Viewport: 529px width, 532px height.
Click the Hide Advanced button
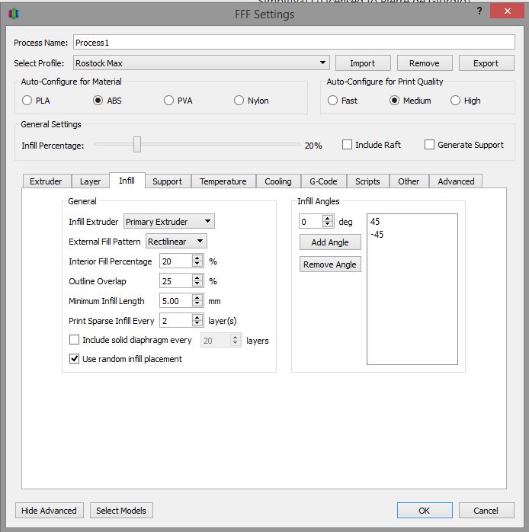[49, 511]
